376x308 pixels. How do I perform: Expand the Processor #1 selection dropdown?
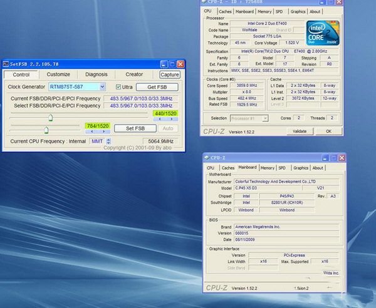point(265,118)
